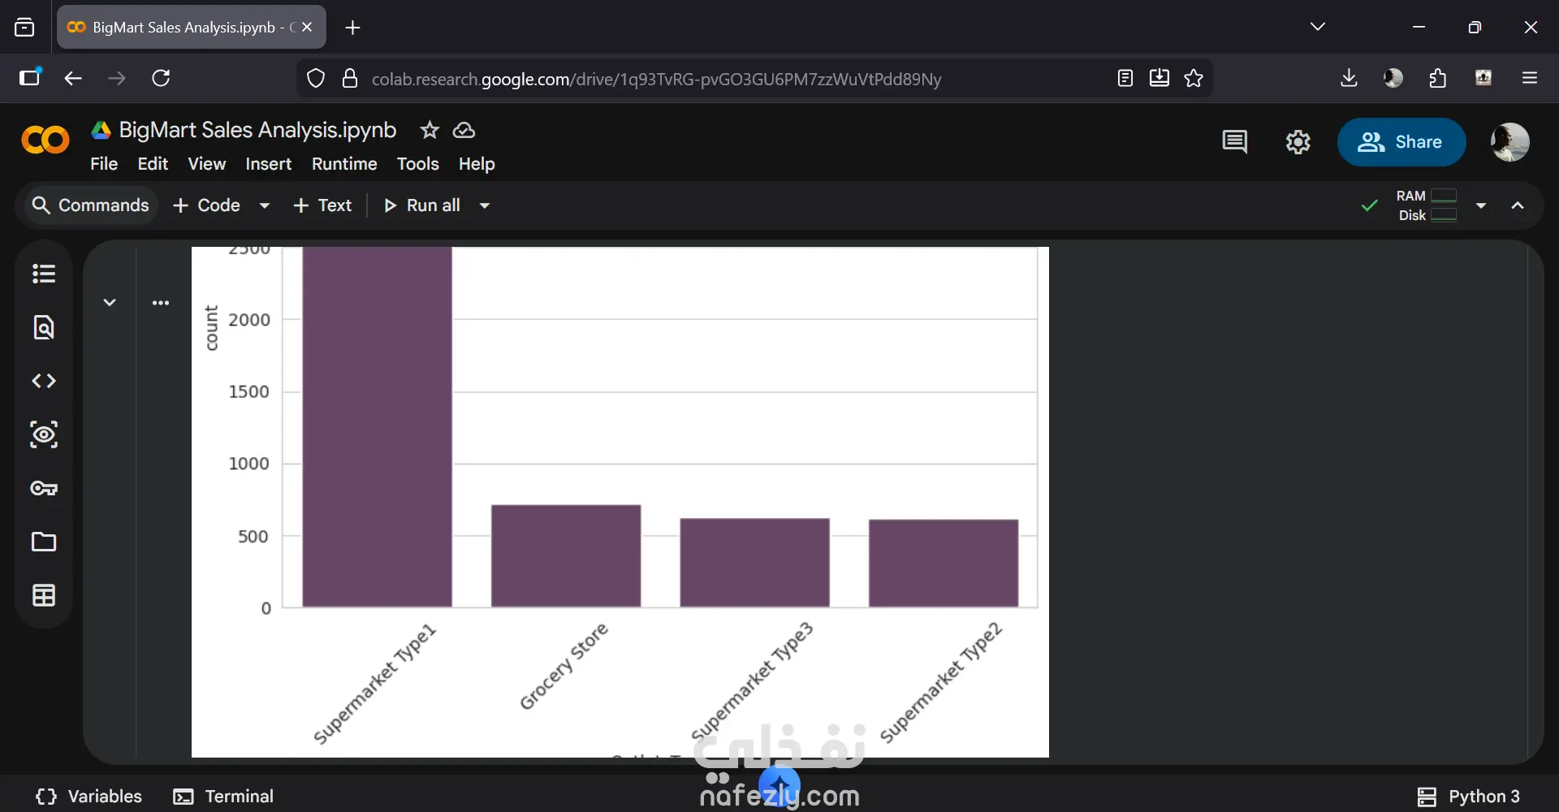The width and height of the screenshot is (1559, 812).
Task: Click the Supermarket Type2 bar in chart
Action: (944, 563)
